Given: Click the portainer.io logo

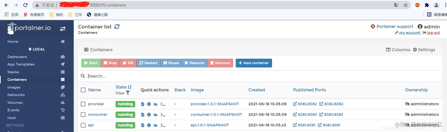Looking at the screenshot, I should [x=29, y=28].
